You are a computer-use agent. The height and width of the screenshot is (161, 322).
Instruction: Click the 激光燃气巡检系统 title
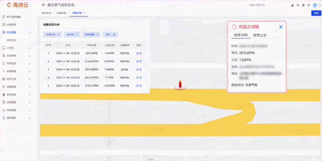coord(61,5)
